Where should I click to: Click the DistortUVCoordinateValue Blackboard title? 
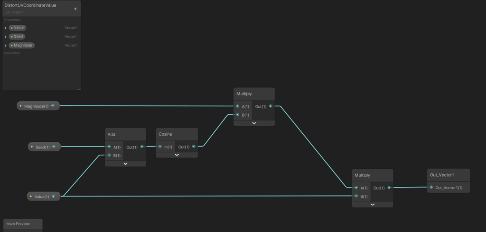coord(30,5)
